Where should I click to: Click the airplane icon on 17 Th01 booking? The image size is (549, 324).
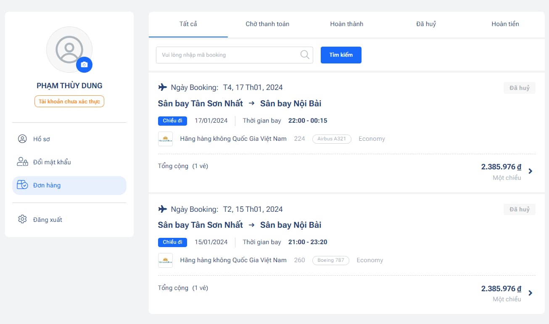[x=162, y=87]
